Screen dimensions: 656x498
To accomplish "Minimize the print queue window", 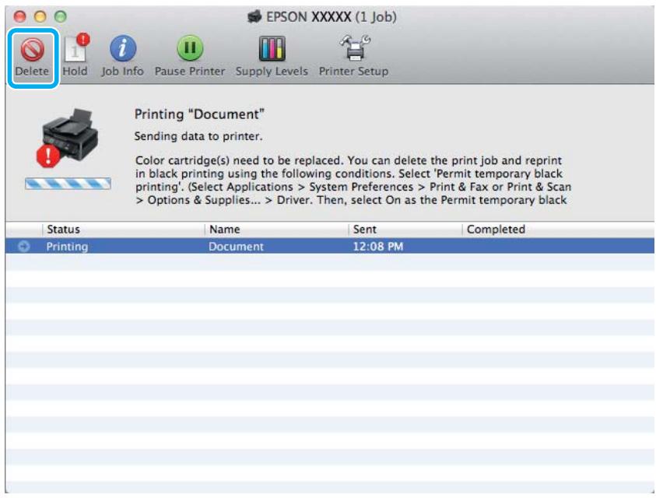I will [40, 17].
